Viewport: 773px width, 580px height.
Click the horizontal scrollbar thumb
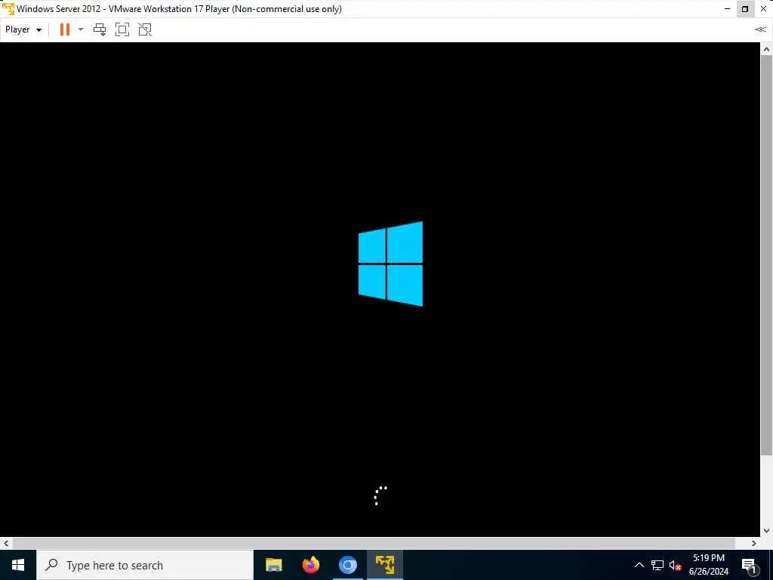point(374,543)
